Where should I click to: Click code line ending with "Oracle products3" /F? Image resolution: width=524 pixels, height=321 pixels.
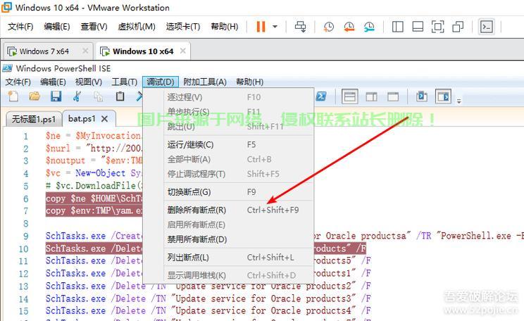(208, 298)
